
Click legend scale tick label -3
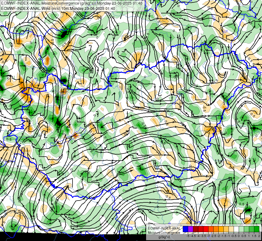click(208, 236)
